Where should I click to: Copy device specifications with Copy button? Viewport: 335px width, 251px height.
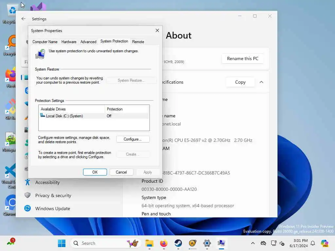[x=240, y=82]
